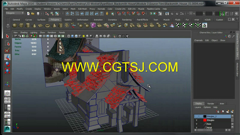Click black color swatch of Shingles_2 layer
Viewport: 240px width, 135px height.
point(205,116)
